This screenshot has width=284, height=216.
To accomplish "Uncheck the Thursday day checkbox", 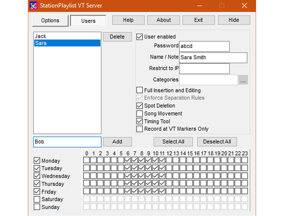I will tap(37, 184).
